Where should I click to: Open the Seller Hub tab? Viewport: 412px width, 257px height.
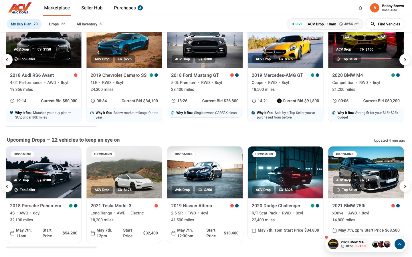92,8
